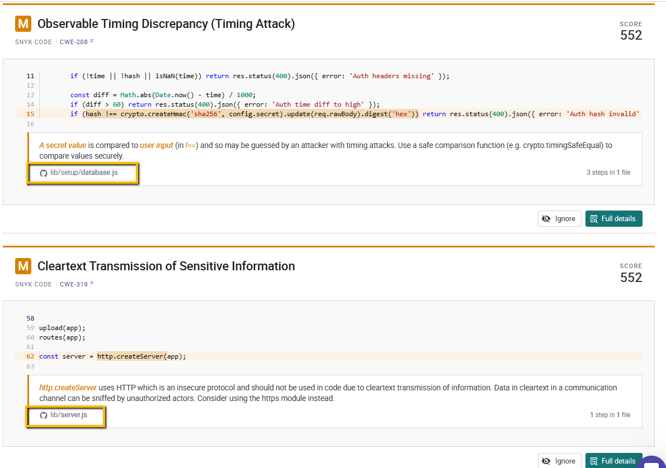Ignore the Cleartext Transmission issue

tap(559, 460)
